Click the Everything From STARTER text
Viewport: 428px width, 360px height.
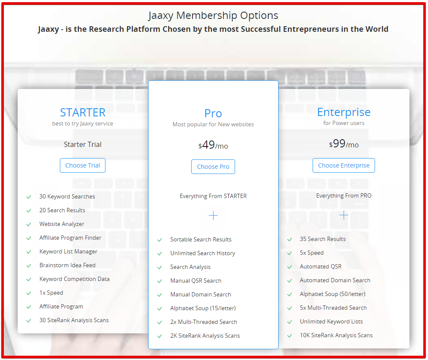tap(213, 196)
